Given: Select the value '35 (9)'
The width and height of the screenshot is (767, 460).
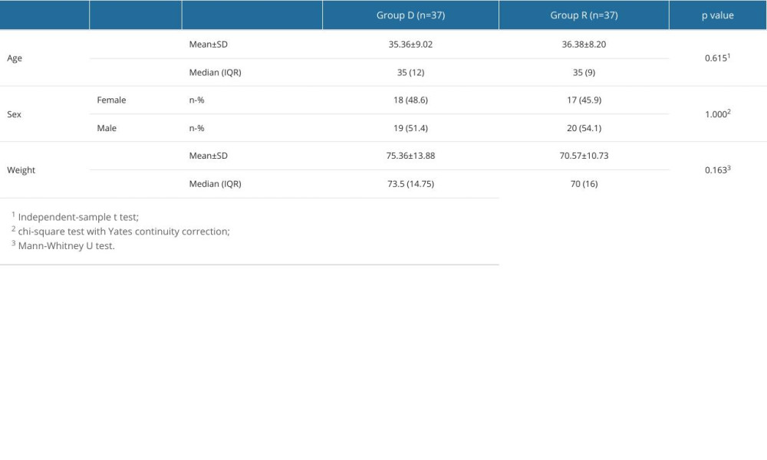Looking at the screenshot, I should 584,72.
